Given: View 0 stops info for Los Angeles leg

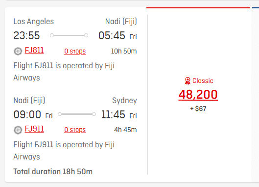Looking at the screenshot, I should point(75,52).
